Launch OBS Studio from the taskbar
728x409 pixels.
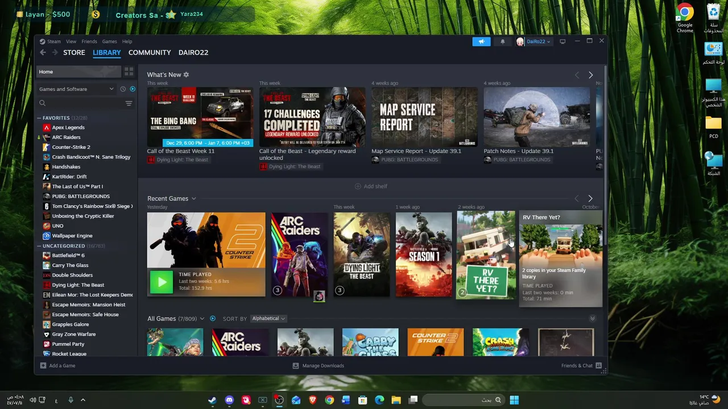pyautogui.click(x=279, y=400)
